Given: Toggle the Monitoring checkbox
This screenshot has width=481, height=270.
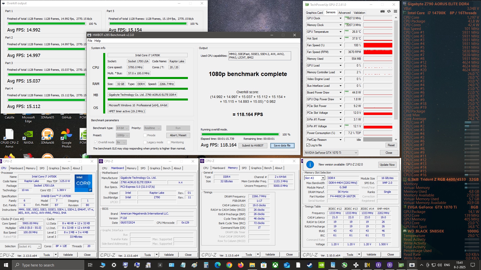Looking at the screenshot, I should 169,142.
